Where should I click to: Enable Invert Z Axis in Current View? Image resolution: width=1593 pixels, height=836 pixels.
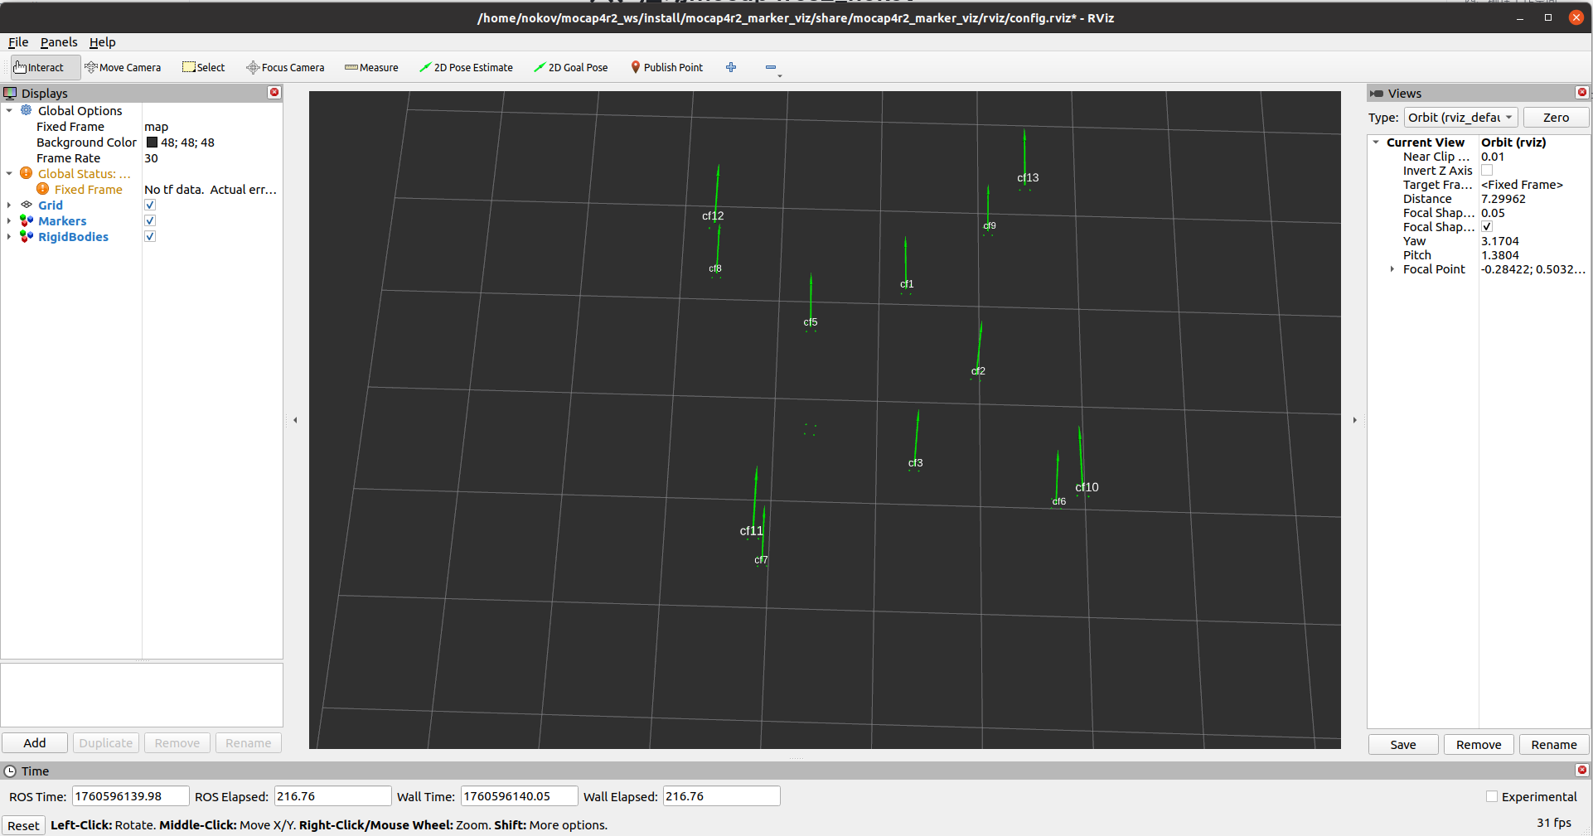point(1487,170)
